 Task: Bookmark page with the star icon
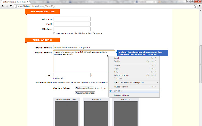coord(195,6)
